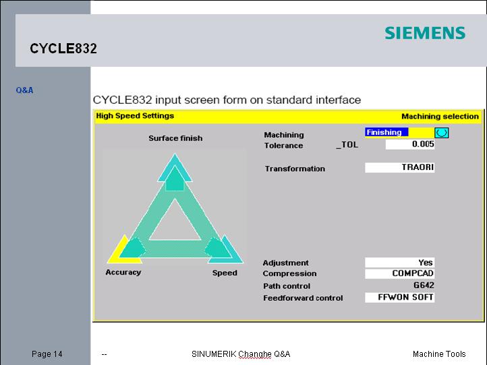
Task: Click the Path control field label
Action: [x=287, y=286]
